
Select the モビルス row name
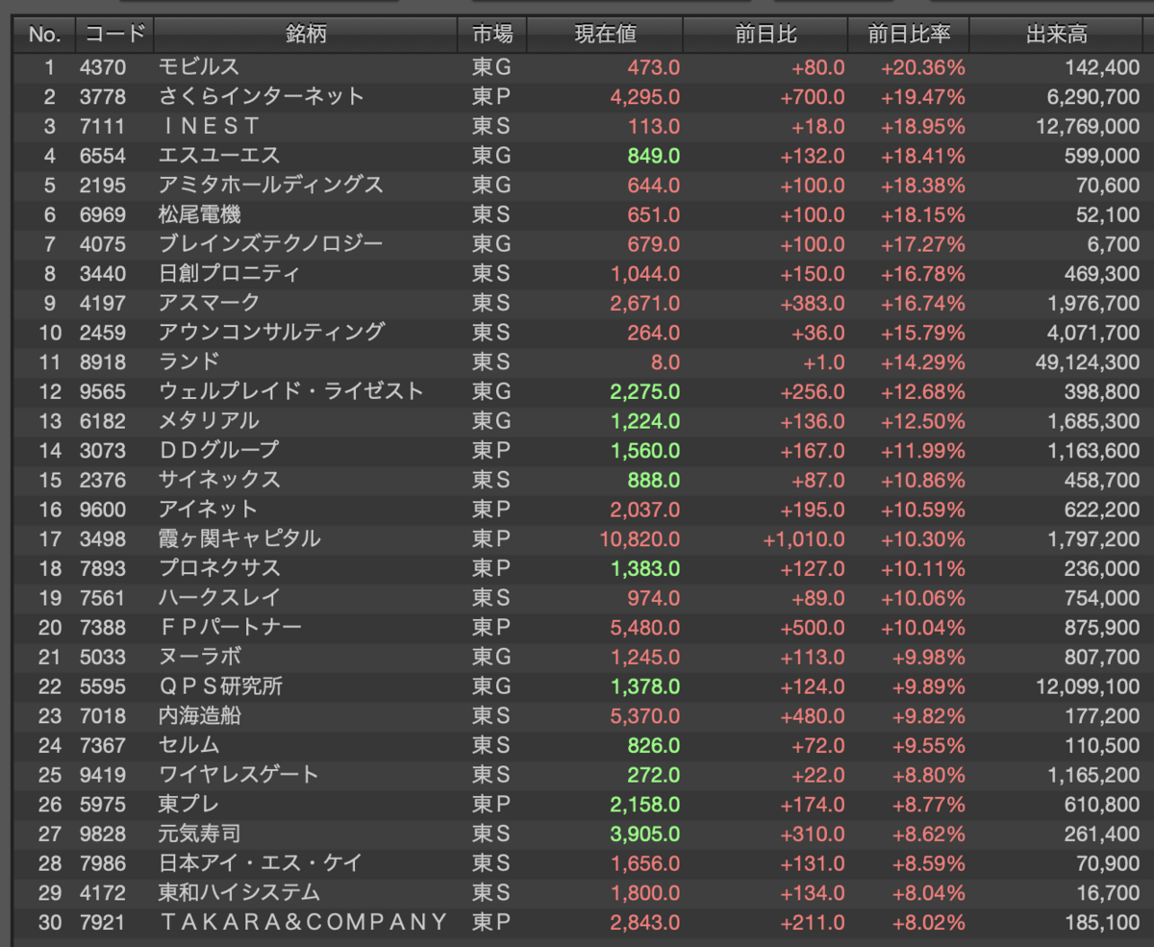pyautogui.click(x=198, y=67)
